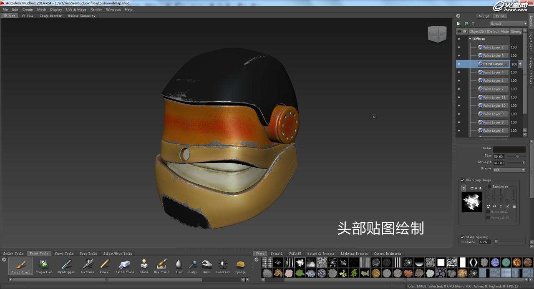Select Paint Layer 11 in the Diffuse group
The width and height of the screenshot is (534, 289).
click(494, 97)
